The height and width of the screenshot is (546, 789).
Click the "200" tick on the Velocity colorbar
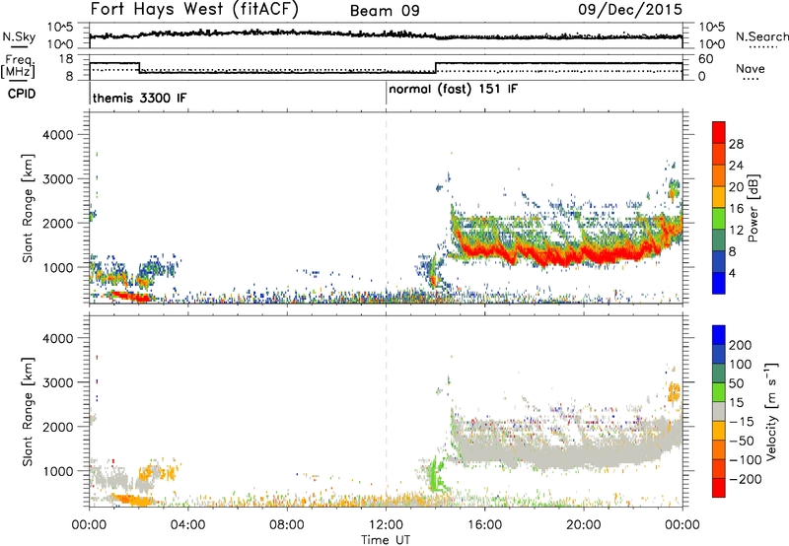coord(741,345)
